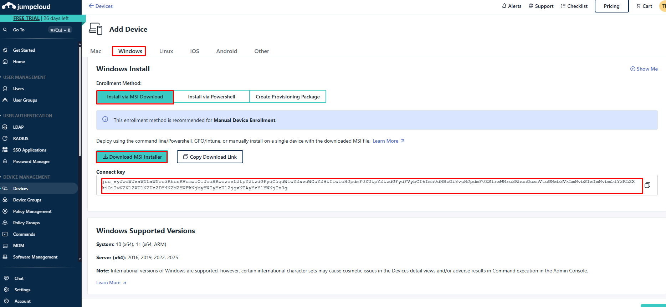666x307 pixels.
Task: Click the Policy Management icon
Action: [x=5, y=211]
